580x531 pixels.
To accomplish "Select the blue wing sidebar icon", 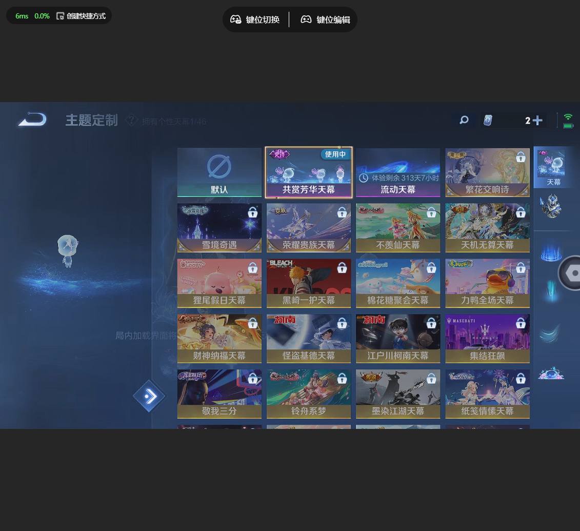I will (x=550, y=333).
